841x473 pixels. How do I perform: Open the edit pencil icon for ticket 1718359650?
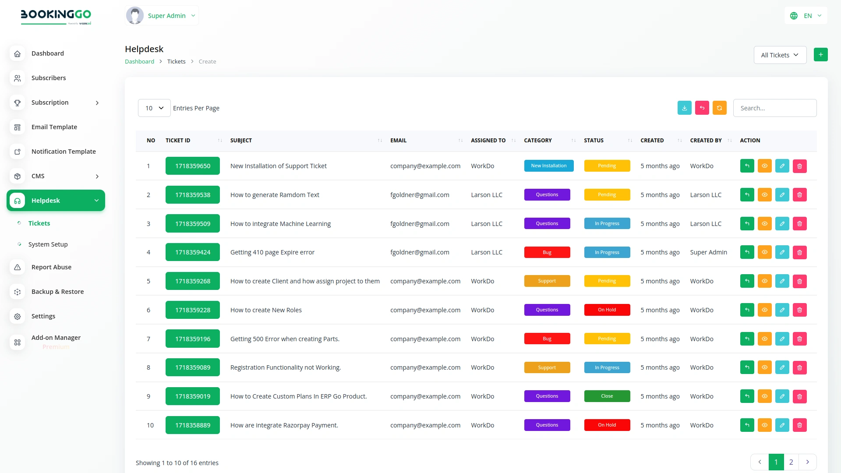[782, 166]
